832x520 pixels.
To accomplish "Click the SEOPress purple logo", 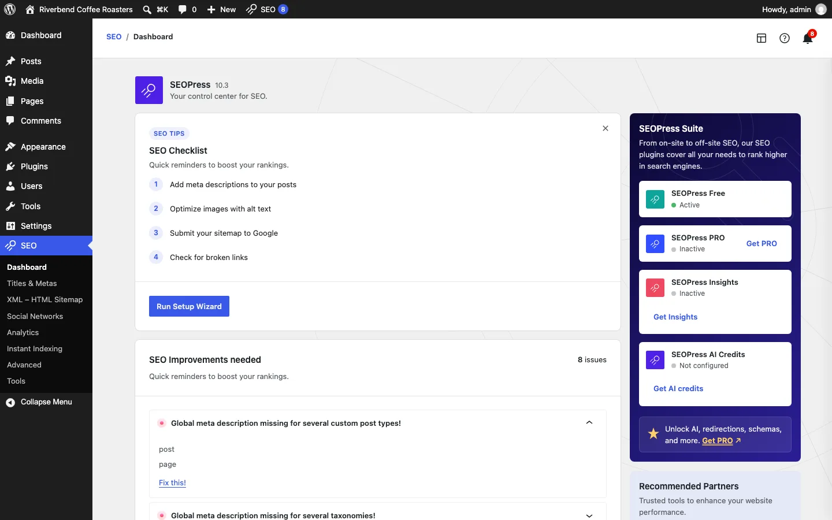I will (149, 90).
